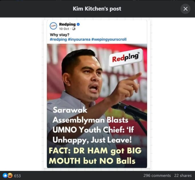
Task: Click the yellow FACT caption text
Action: tap(95, 156)
